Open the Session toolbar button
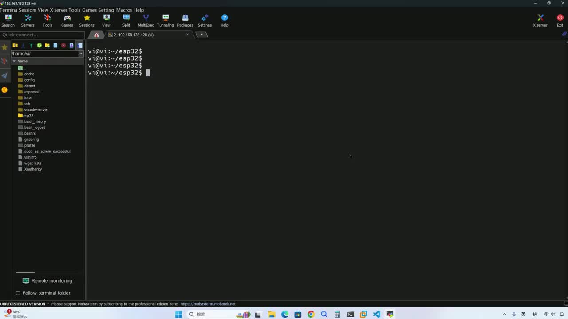 tap(8, 20)
